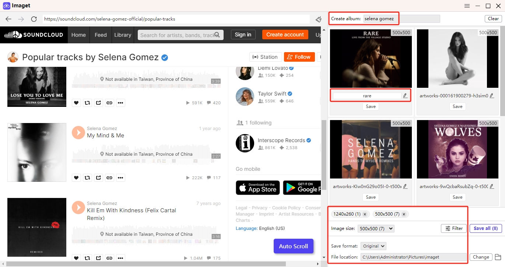This screenshot has width=505, height=267.
Task: Play Kill Em With Kindness remix
Action: [x=78, y=207]
